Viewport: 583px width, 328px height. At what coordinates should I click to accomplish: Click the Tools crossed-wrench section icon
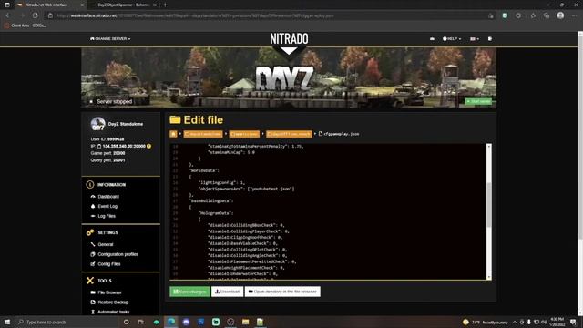tap(89, 281)
